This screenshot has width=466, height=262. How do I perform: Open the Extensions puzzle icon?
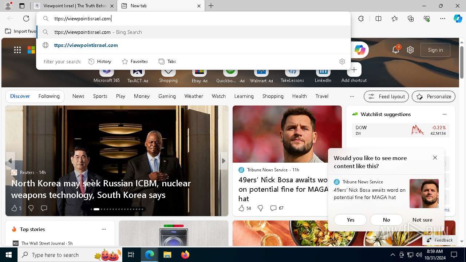coord(361,19)
